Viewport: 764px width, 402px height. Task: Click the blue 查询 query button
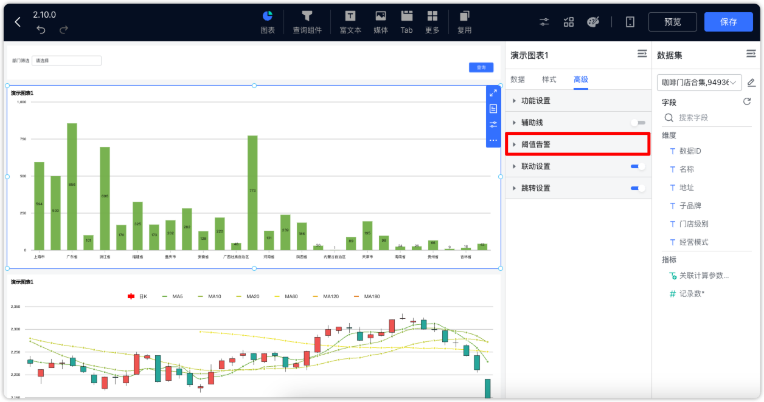[481, 67]
